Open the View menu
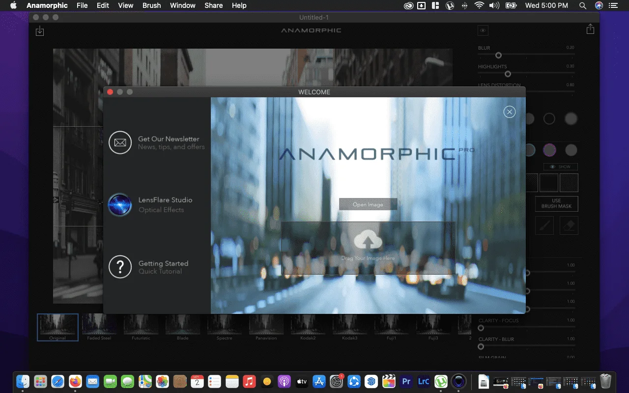Screen dimensions: 629x393 click(126, 5)
